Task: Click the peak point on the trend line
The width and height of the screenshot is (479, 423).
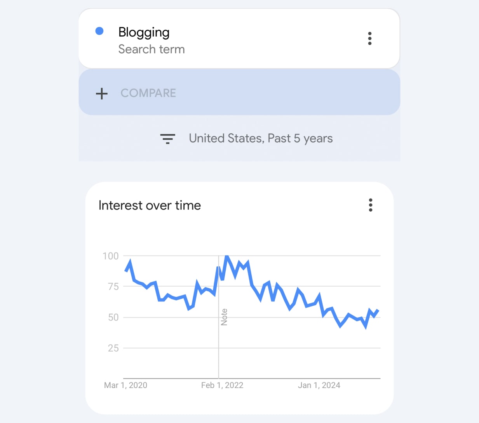Action: pyautogui.click(x=227, y=256)
